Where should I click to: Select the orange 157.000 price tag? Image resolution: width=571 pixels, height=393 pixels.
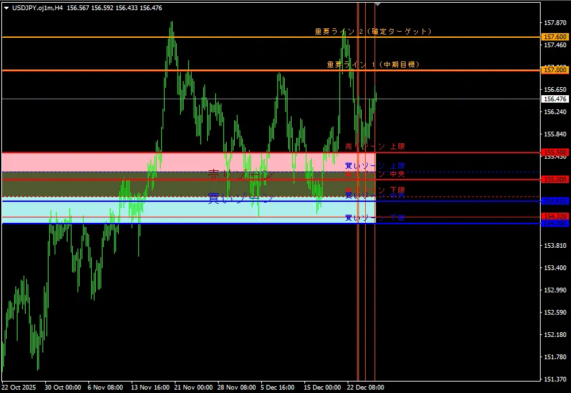(554, 70)
